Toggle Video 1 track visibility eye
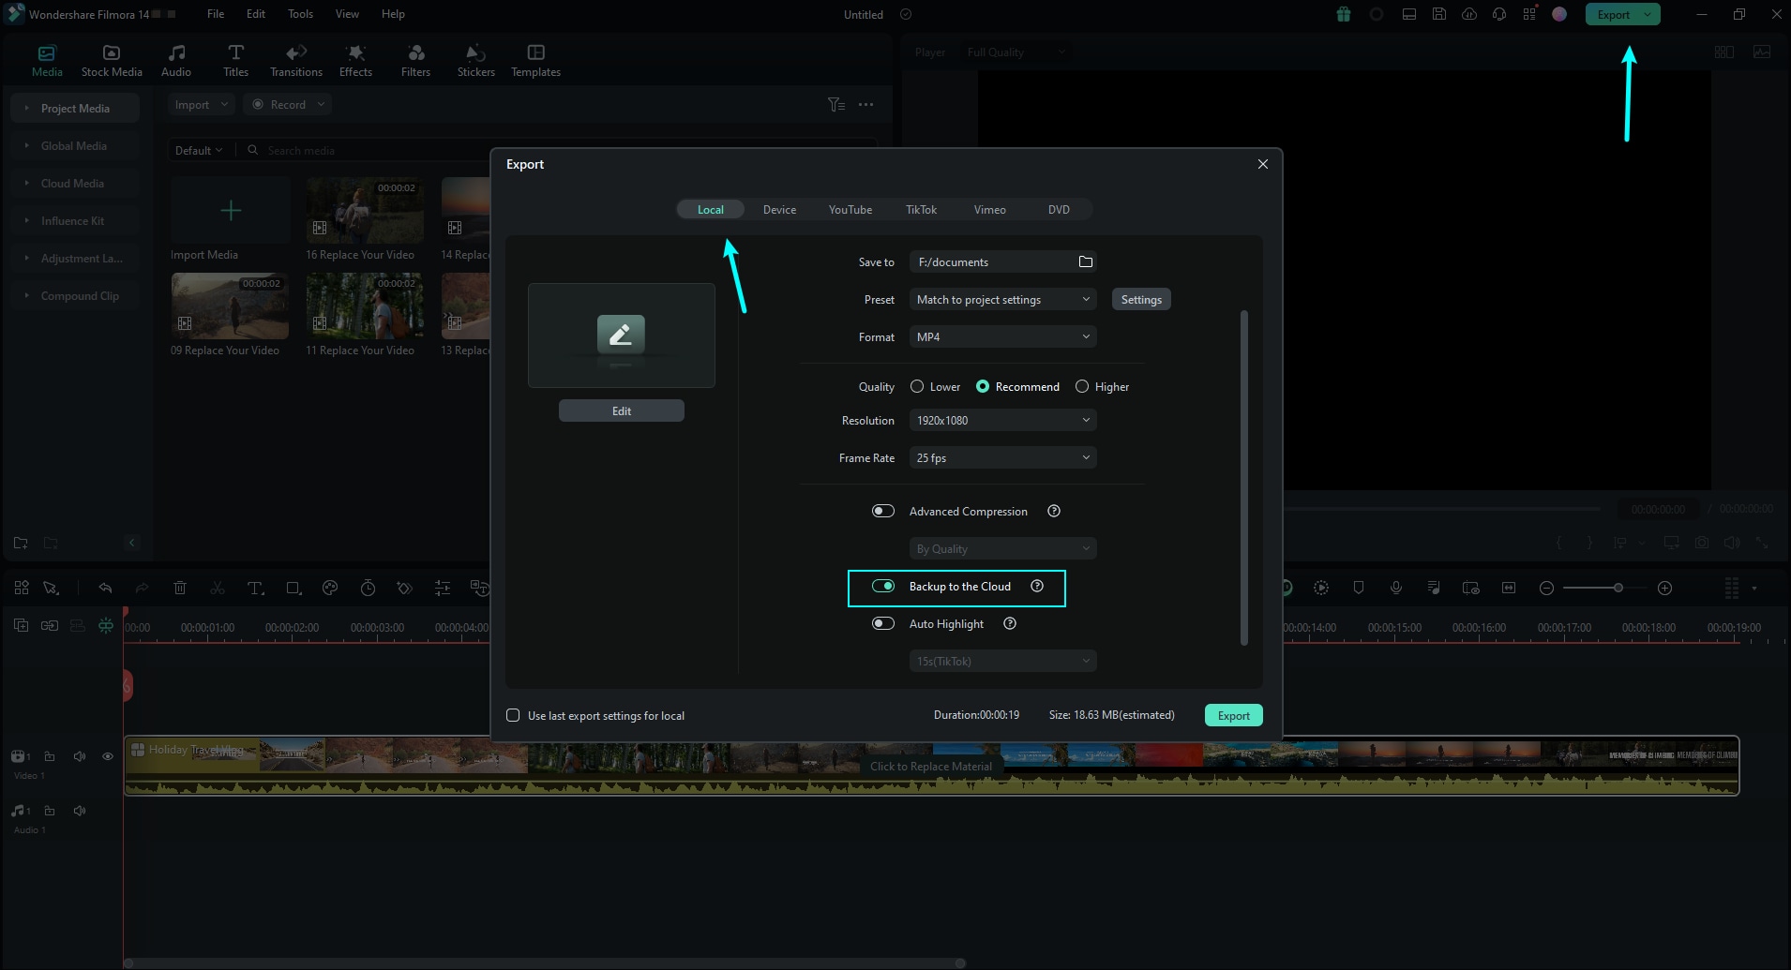The image size is (1791, 970). [108, 756]
